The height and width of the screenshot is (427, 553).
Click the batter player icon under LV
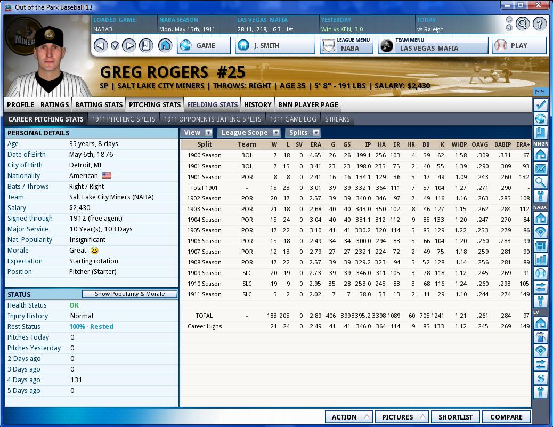pyautogui.click(x=540, y=337)
